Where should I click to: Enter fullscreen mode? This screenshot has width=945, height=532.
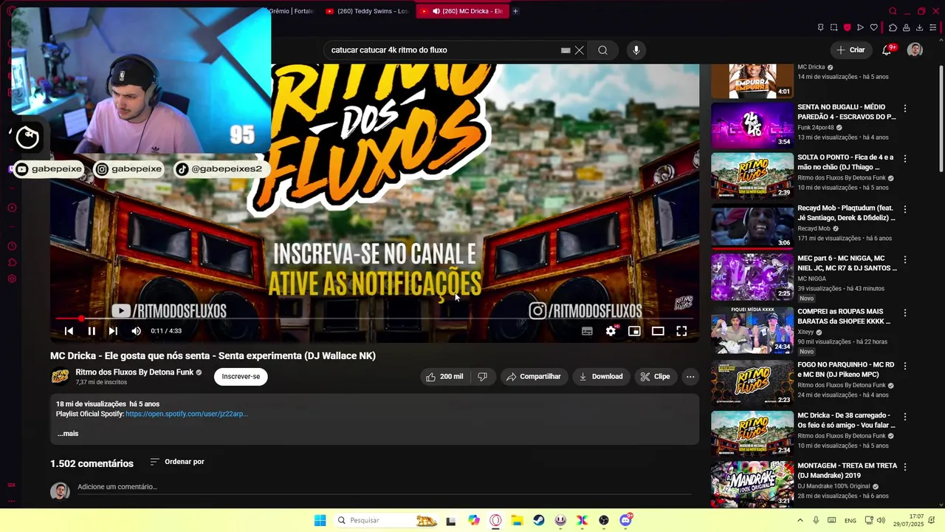(x=681, y=331)
